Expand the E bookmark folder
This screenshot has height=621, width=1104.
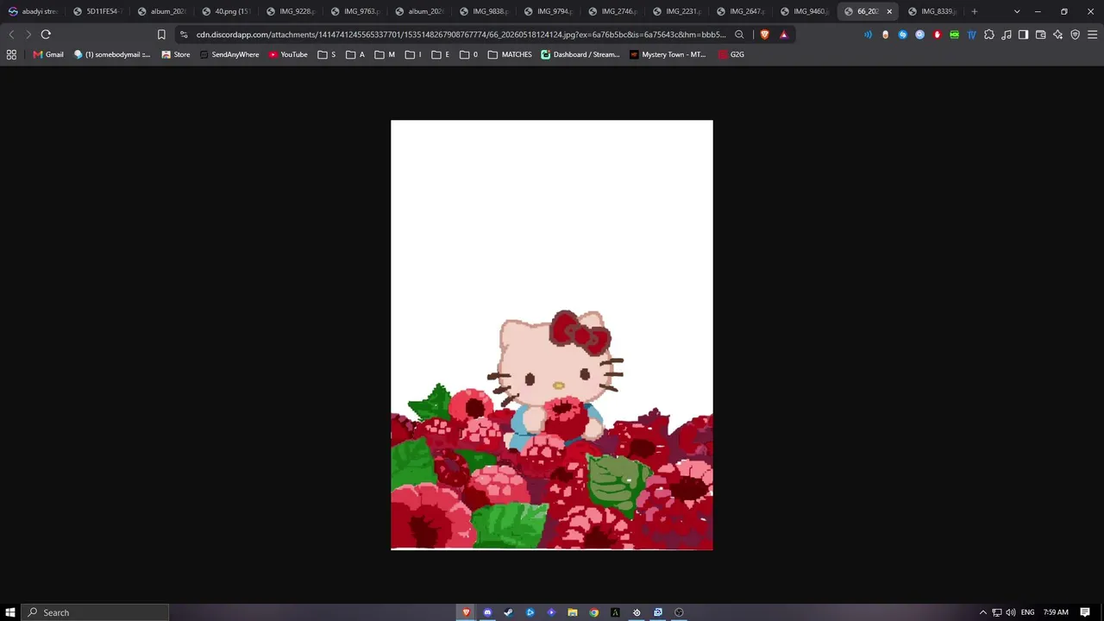coord(441,54)
